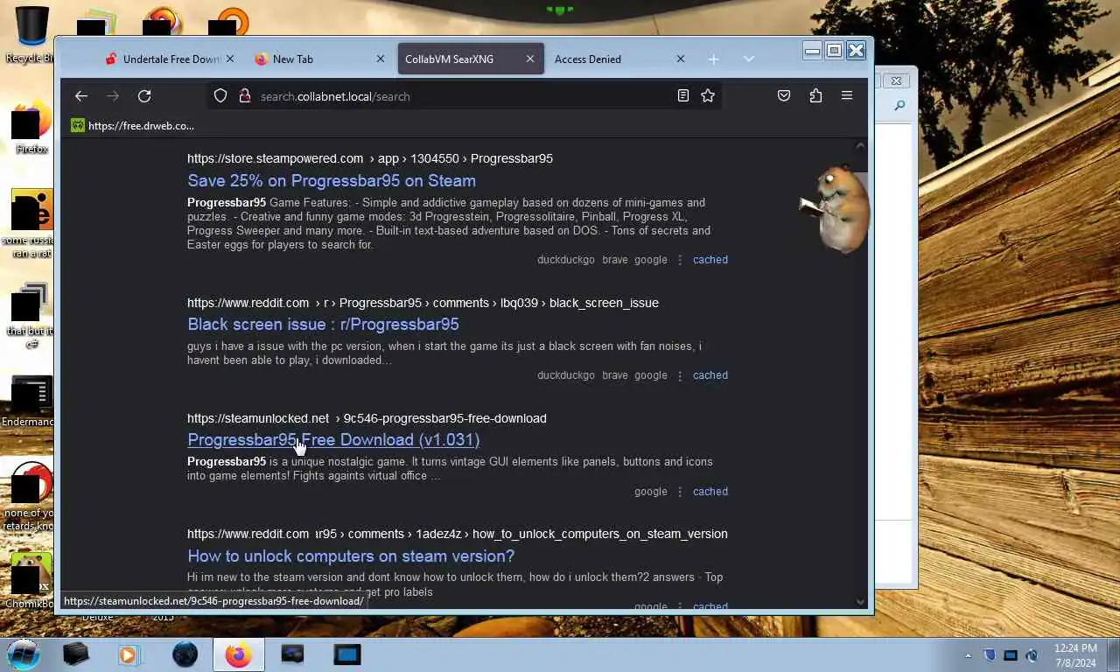Open options dots for Steam result
Viewport: 1120px width, 672px height.
[680, 260]
